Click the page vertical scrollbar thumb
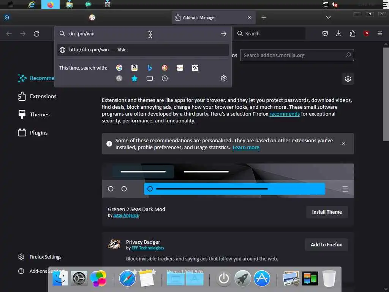Viewport: 389px width, 292px height. click(x=386, y=94)
